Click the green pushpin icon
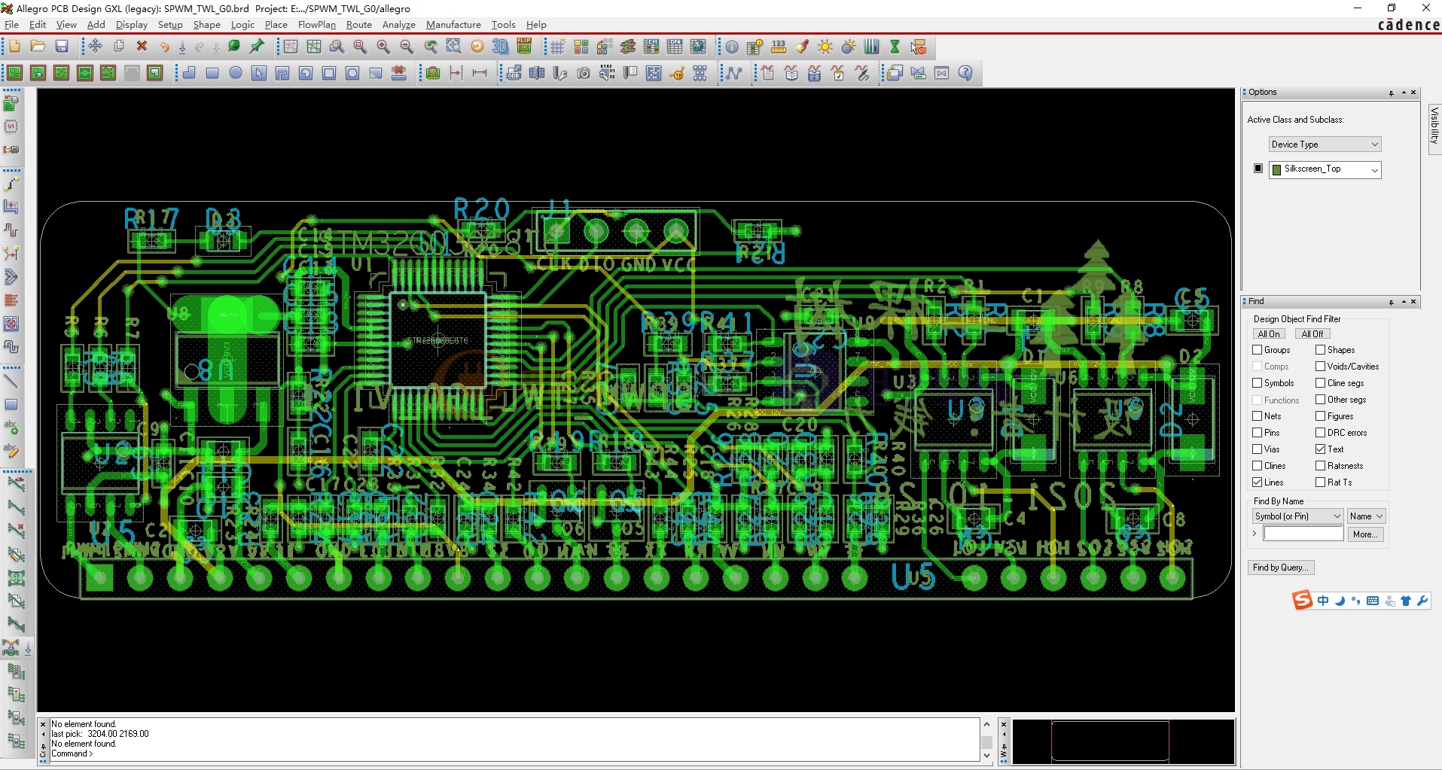 (257, 47)
